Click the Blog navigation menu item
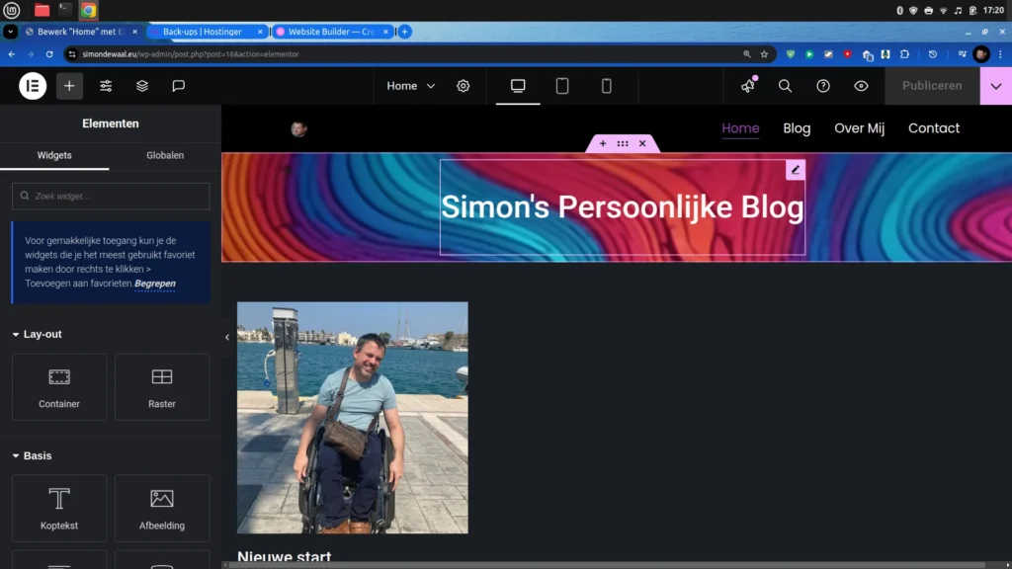Screen dimensions: 1012x569 tap(797, 128)
